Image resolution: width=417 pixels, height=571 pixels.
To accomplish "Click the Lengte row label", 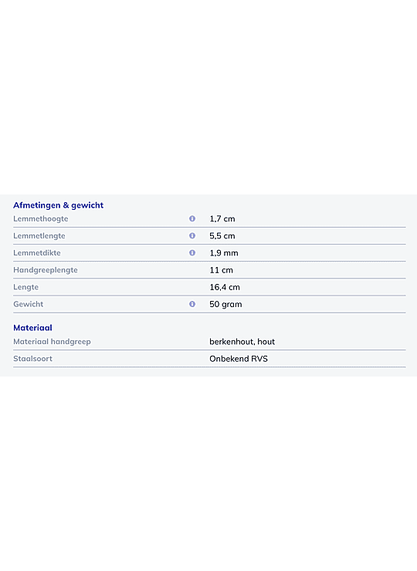I will [26, 287].
